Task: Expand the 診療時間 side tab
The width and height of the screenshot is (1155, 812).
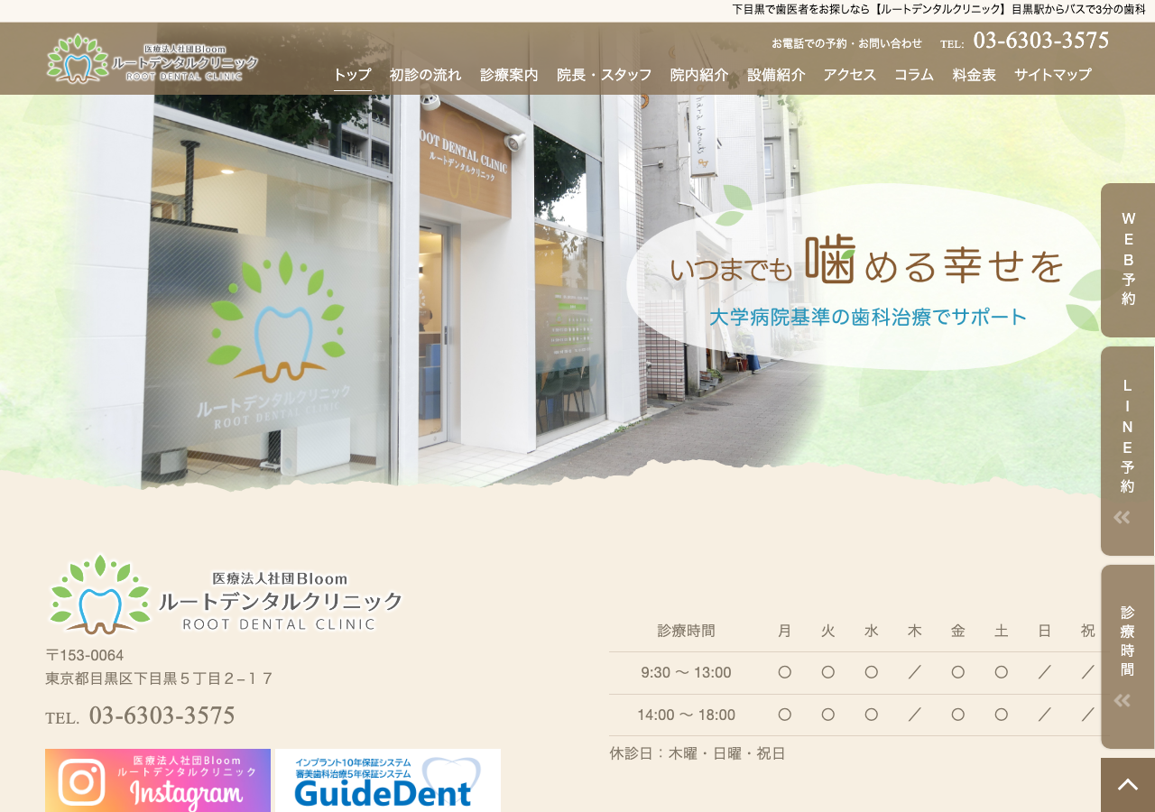Action: [x=1128, y=657]
